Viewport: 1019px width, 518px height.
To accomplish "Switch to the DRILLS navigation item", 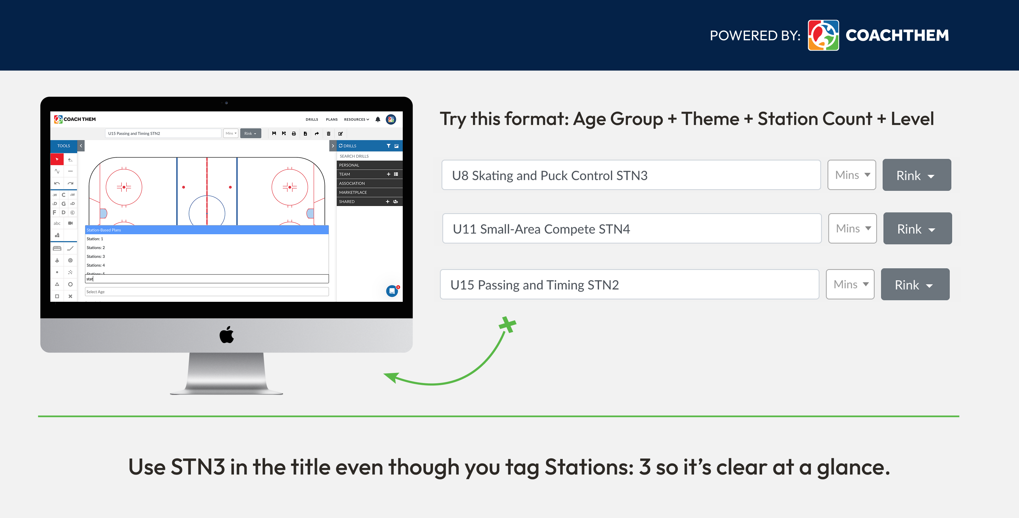I will click(x=312, y=119).
